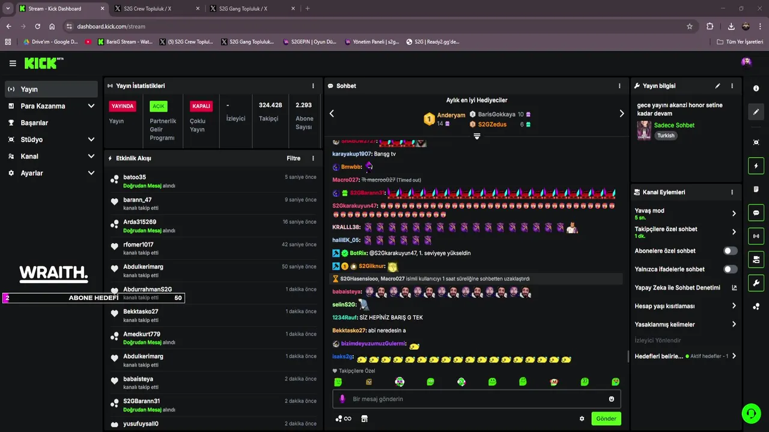Open the shop icon below the message box
769x432 pixels.
click(364, 419)
